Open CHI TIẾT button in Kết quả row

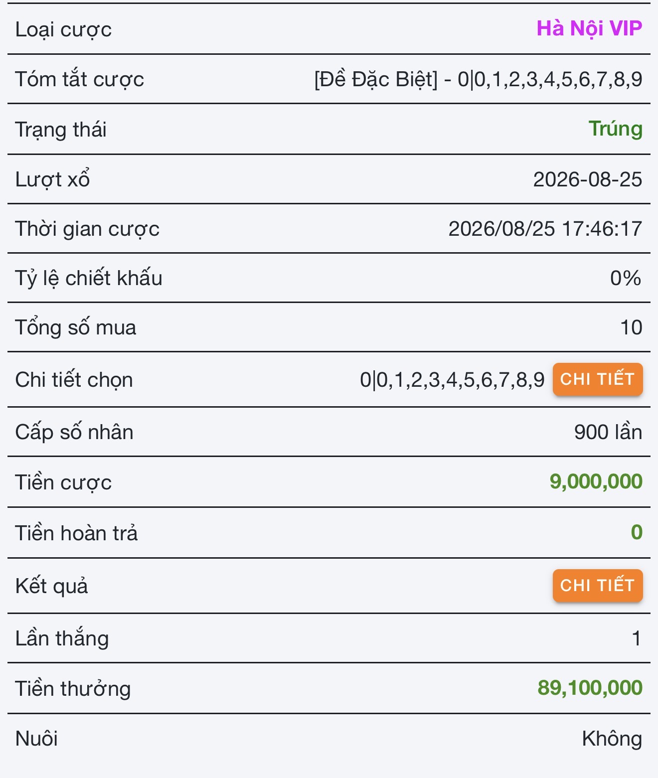(597, 585)
